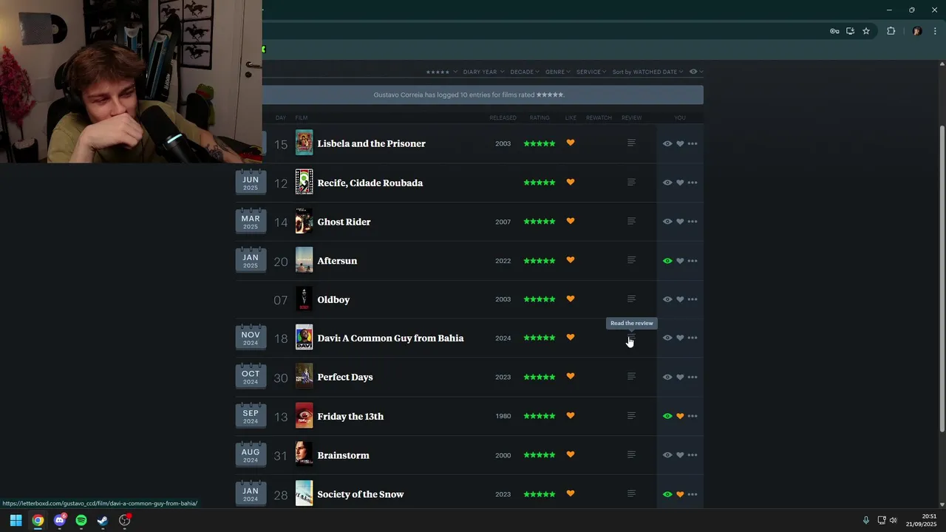
Task: Open Steam from taskbar
Action: pyautogui.click(x=103, y=520)
